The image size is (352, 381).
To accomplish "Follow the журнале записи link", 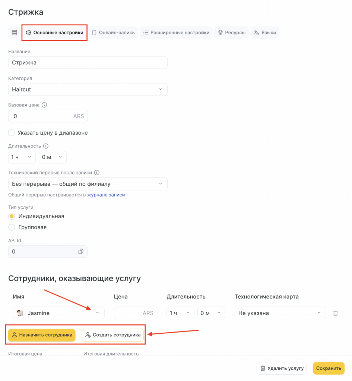I will click(x=106, y=195).
